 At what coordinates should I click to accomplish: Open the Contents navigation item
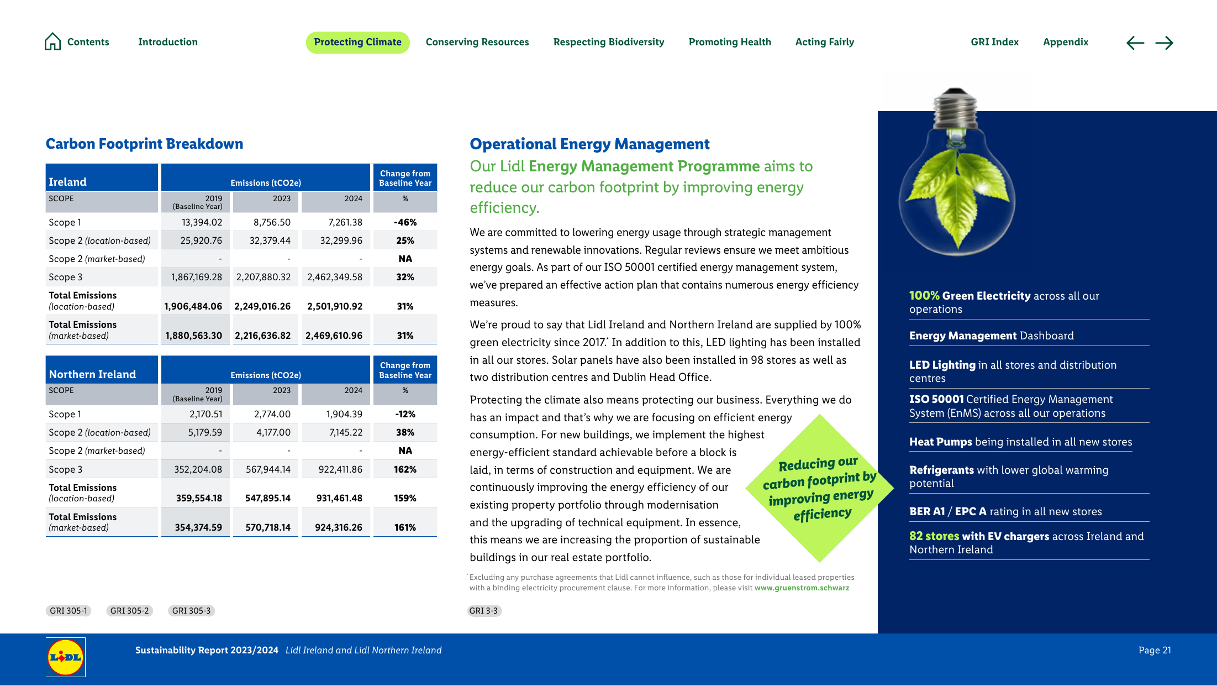[88, 42]
